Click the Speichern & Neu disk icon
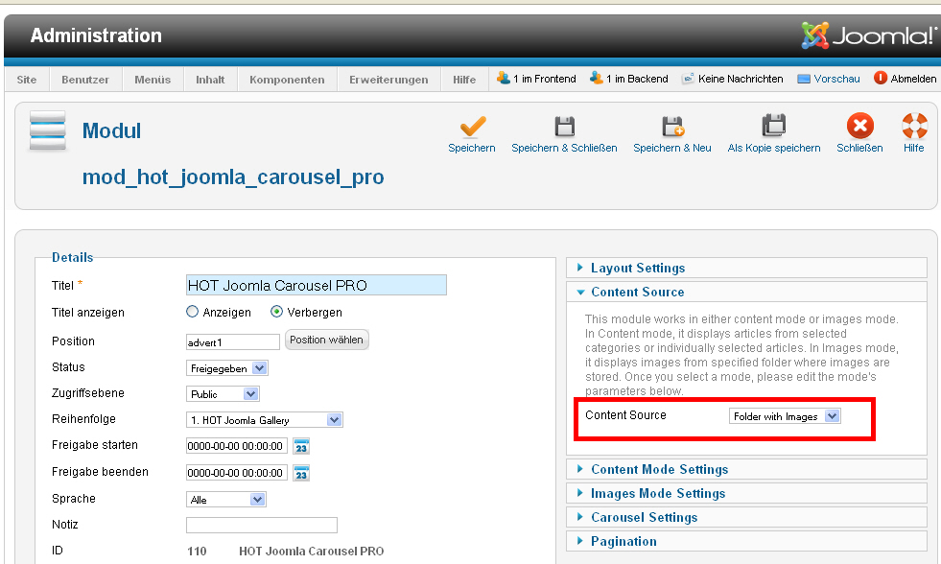The width and height of the screenshot is (941, 564). pyautogui.click(x=672, y=127)
